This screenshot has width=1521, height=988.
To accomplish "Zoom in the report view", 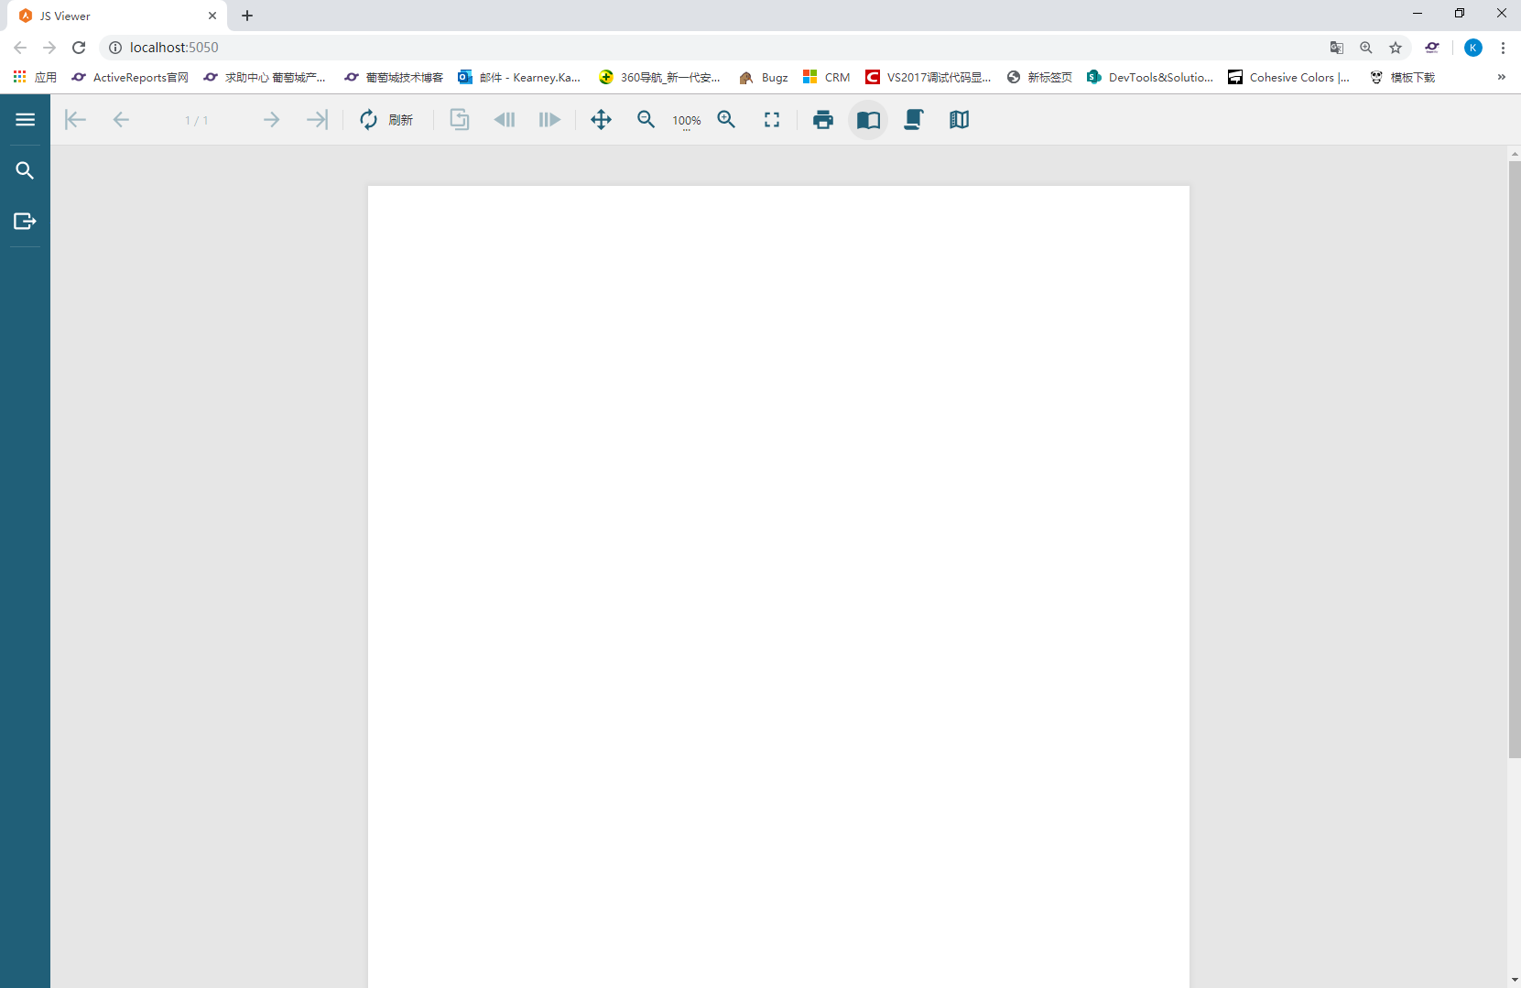I will coord(727,120).
